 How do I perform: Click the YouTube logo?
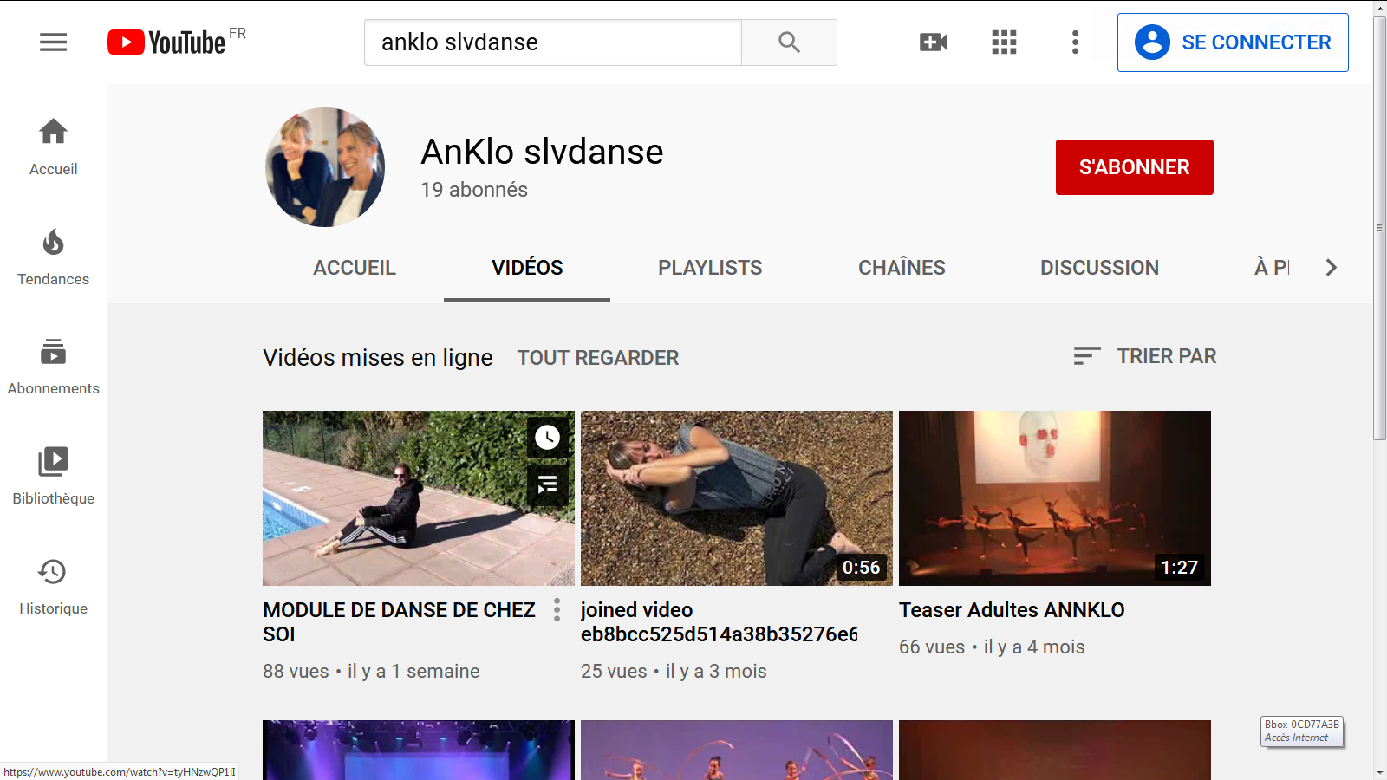(x=166, y=42)
